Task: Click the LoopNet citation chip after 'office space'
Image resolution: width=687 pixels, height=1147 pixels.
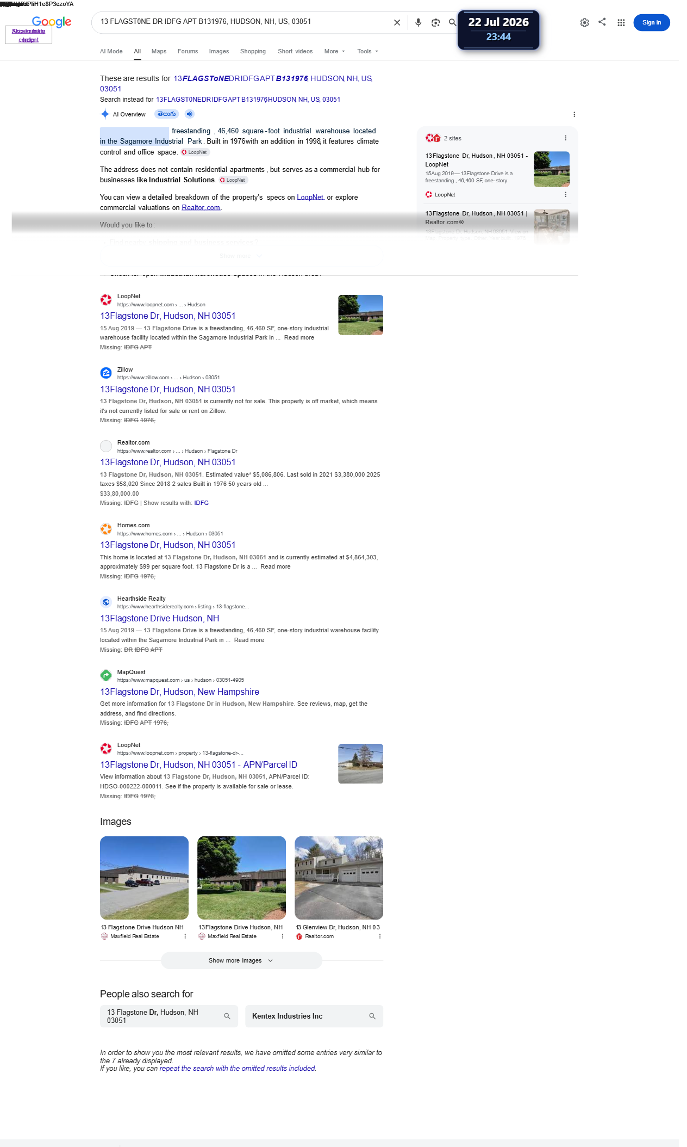Action: (x=195, y=152)
